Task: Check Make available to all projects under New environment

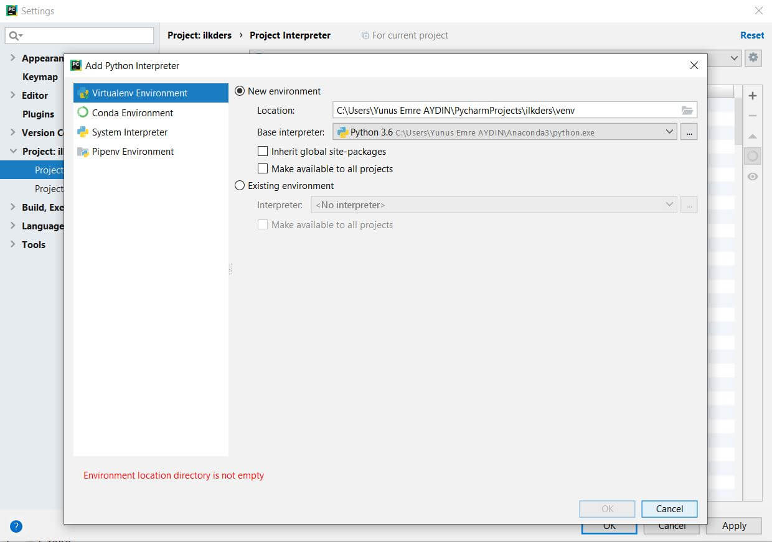Action: click(x=263, y=168)
